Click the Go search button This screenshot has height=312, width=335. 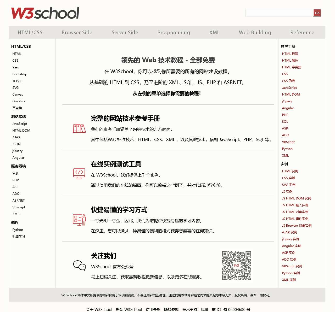point(317,13)
